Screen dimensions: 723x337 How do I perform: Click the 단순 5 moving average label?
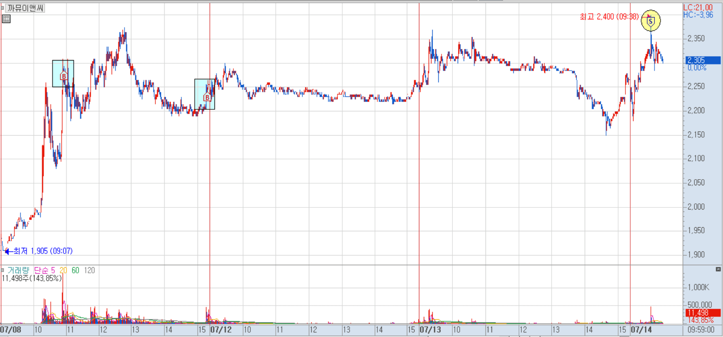[44, 270]
